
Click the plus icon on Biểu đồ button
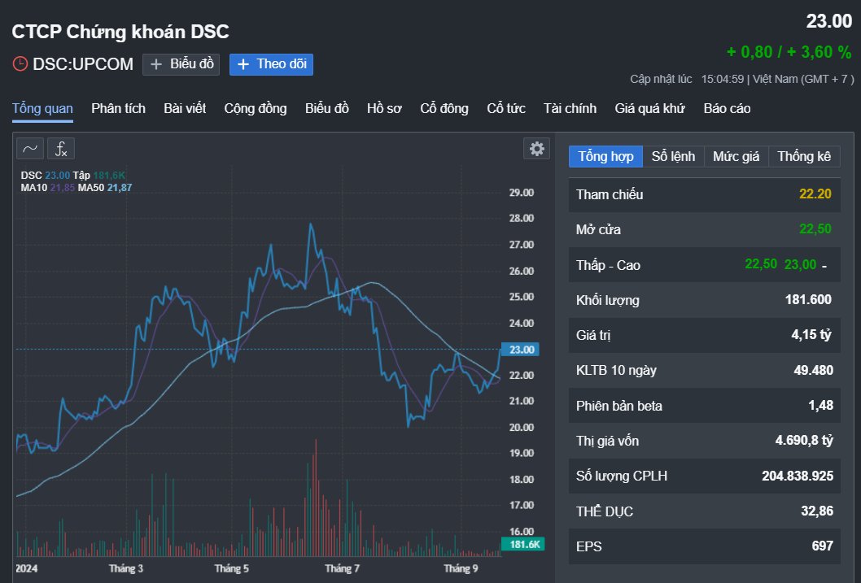tap(157, 64)
